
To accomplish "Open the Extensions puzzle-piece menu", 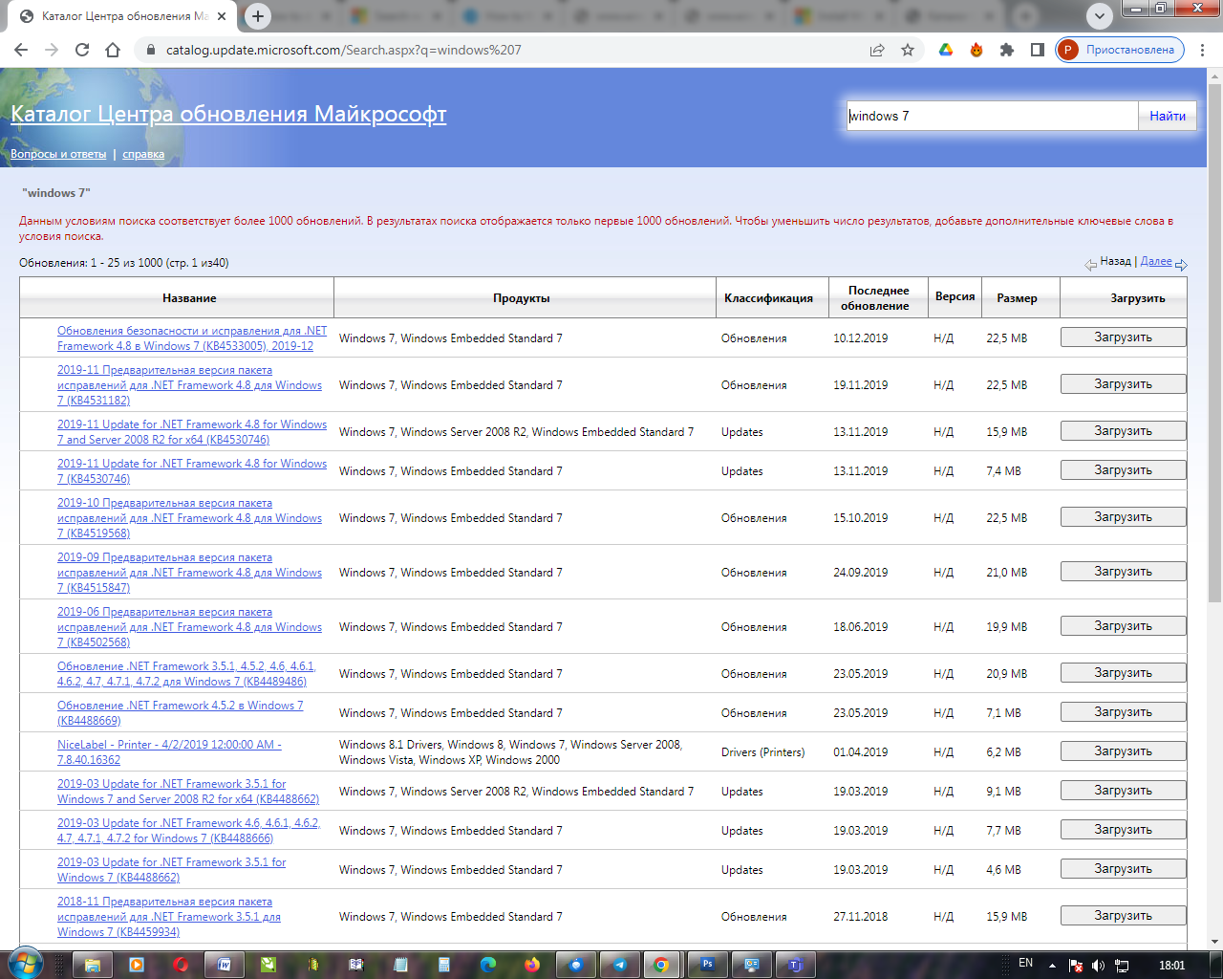I will [x=1007, y=50].
